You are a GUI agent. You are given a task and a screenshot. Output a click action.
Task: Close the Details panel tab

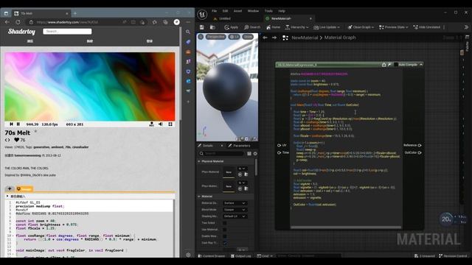(222, 146)
